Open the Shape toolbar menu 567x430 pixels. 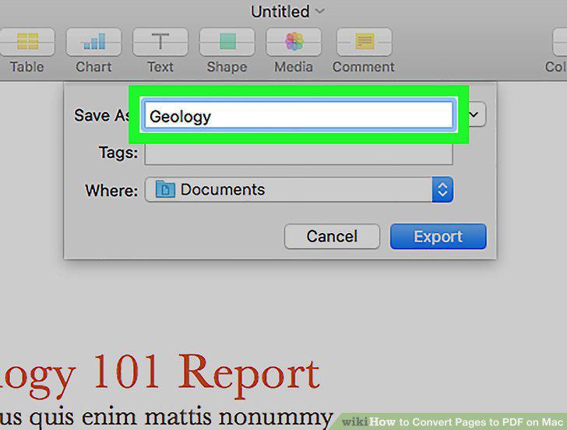(x=227, y=42)
